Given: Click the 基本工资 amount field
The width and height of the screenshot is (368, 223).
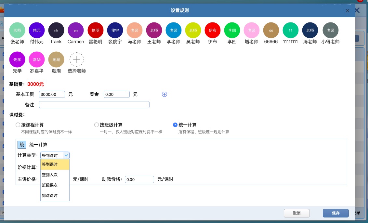Looking at the screenshot, I should [x=52, y=94].
